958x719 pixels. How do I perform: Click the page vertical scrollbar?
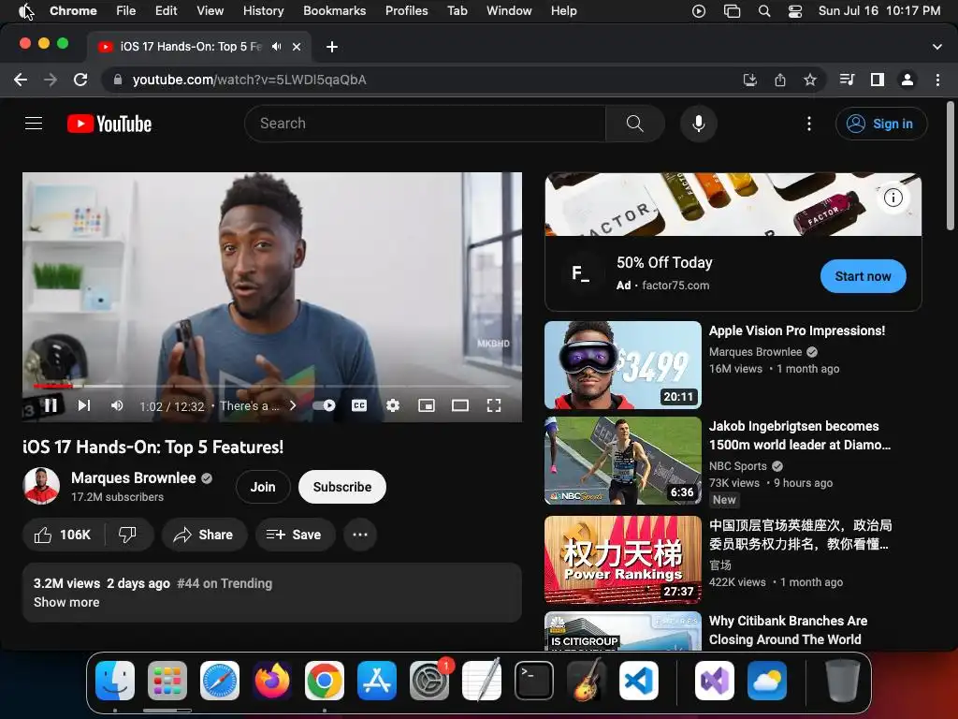tap(951, 167)
